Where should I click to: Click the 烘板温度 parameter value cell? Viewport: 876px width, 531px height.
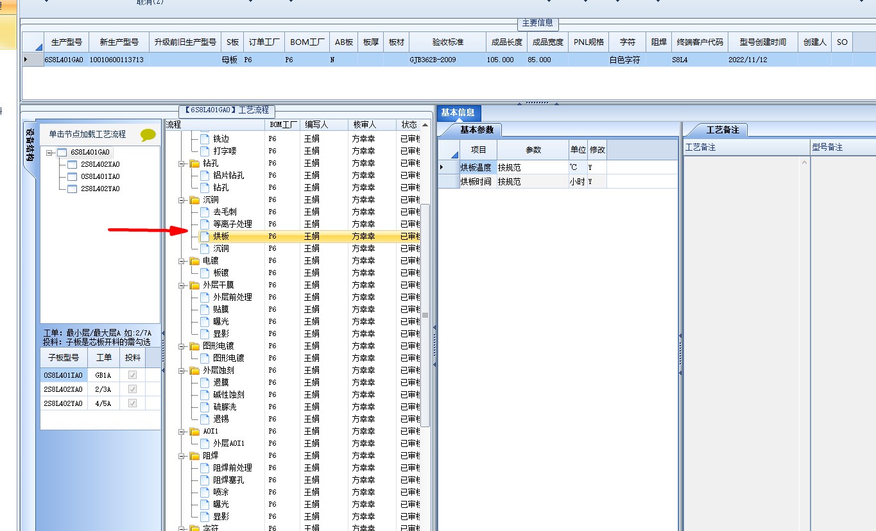click(x=532, y=167)
